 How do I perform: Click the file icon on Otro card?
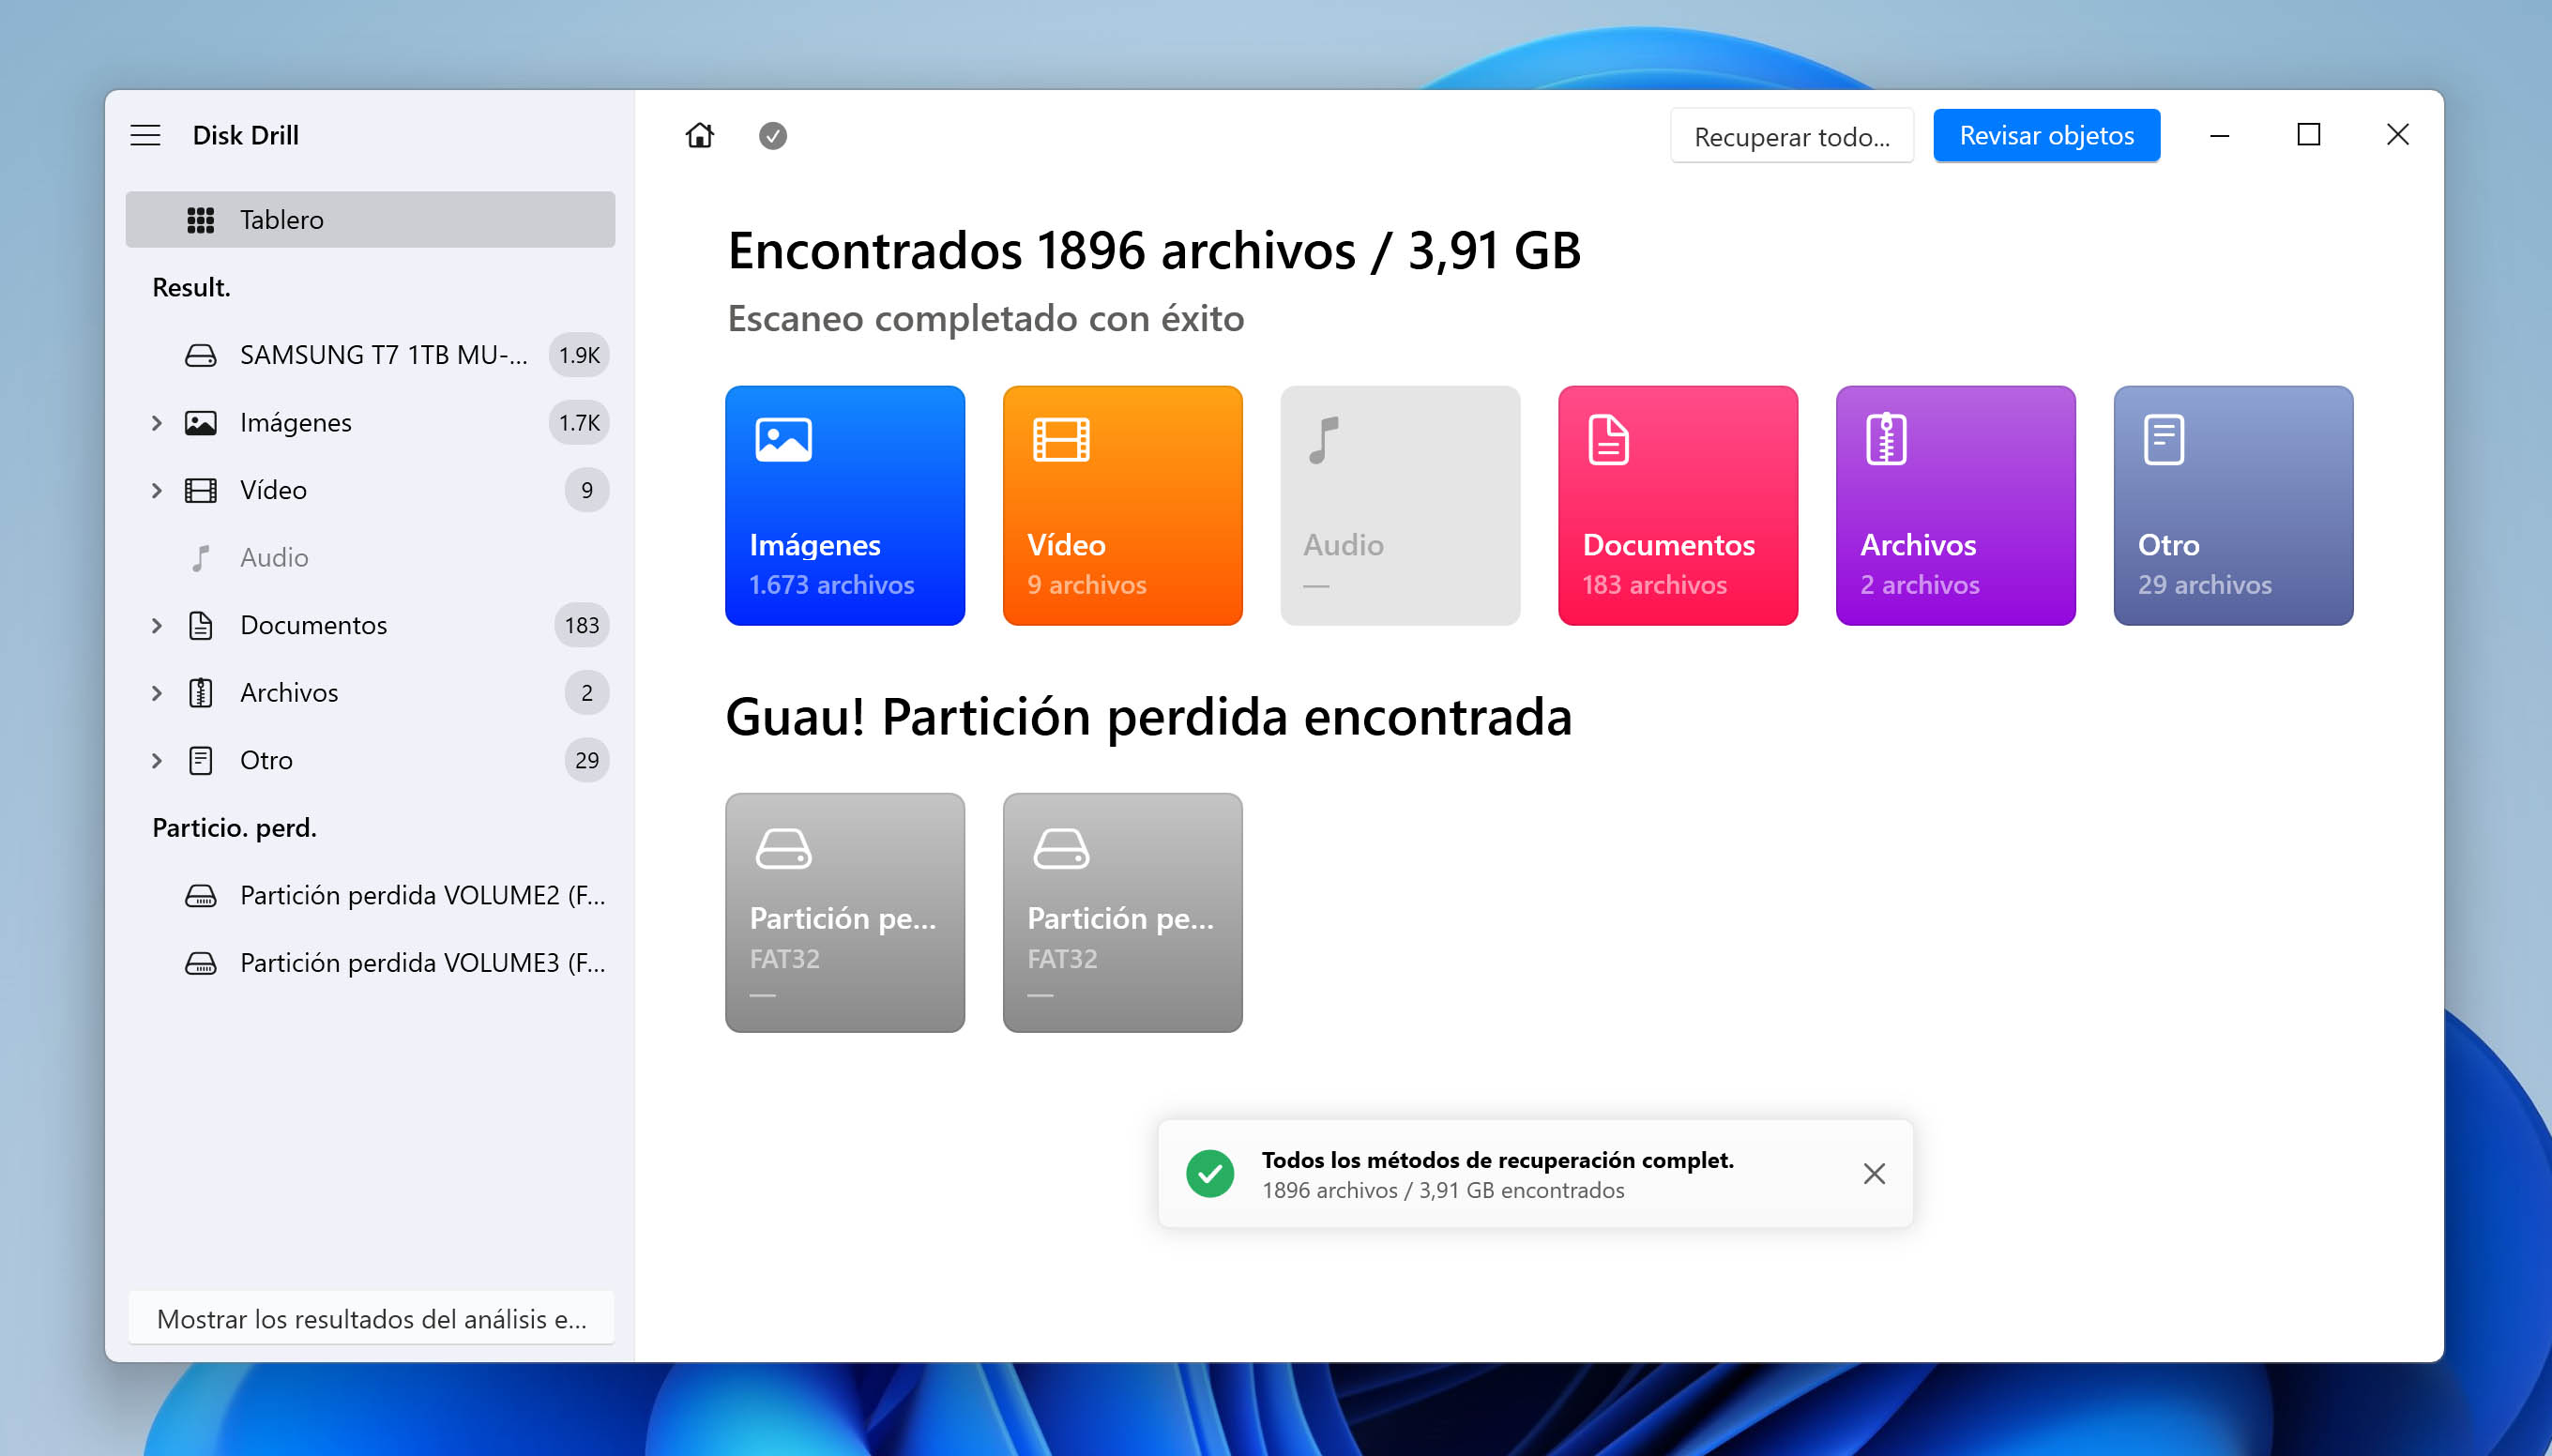click(2164, 440)
